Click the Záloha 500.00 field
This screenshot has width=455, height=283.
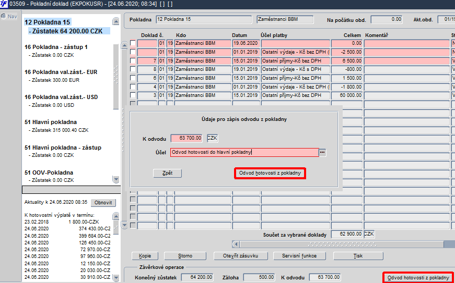coord(259,277)
